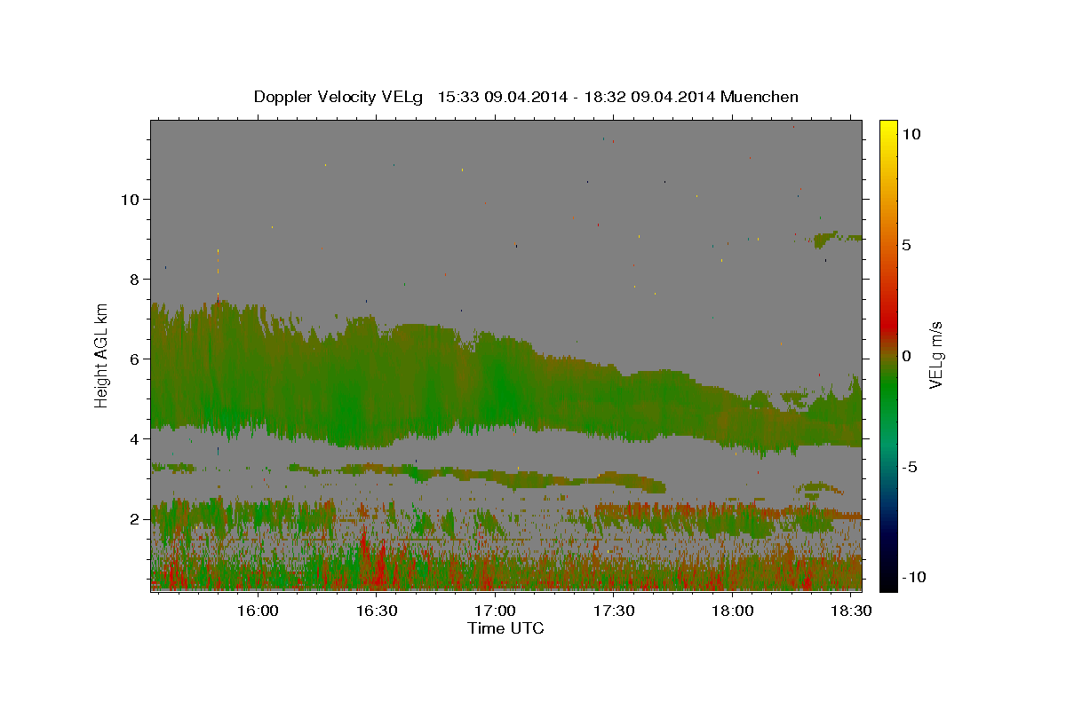
Task: Click the height axis label 8
Action: pyautogui.click(x=135, y=280)
